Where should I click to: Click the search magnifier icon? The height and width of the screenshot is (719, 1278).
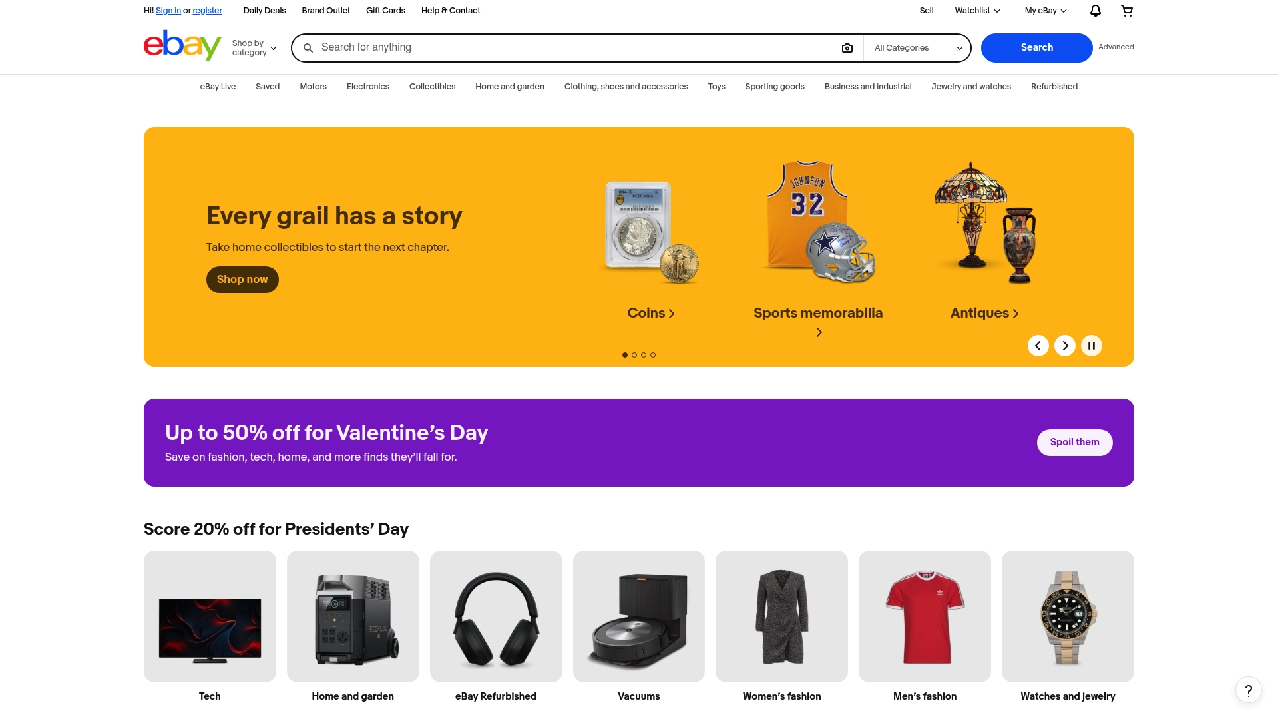pyautogui.click(x=308, y=47)
